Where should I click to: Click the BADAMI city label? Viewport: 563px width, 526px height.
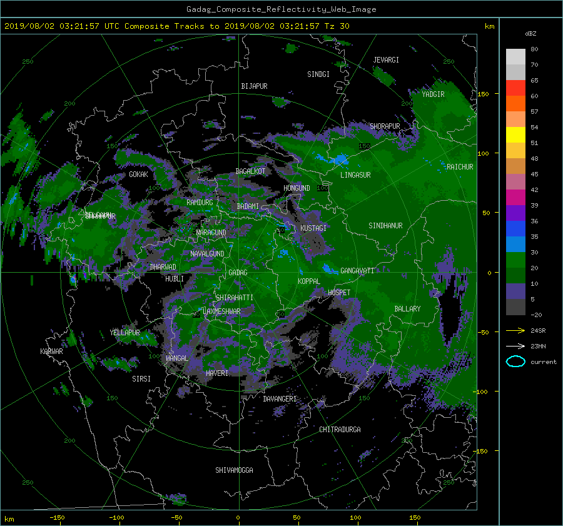248,206
